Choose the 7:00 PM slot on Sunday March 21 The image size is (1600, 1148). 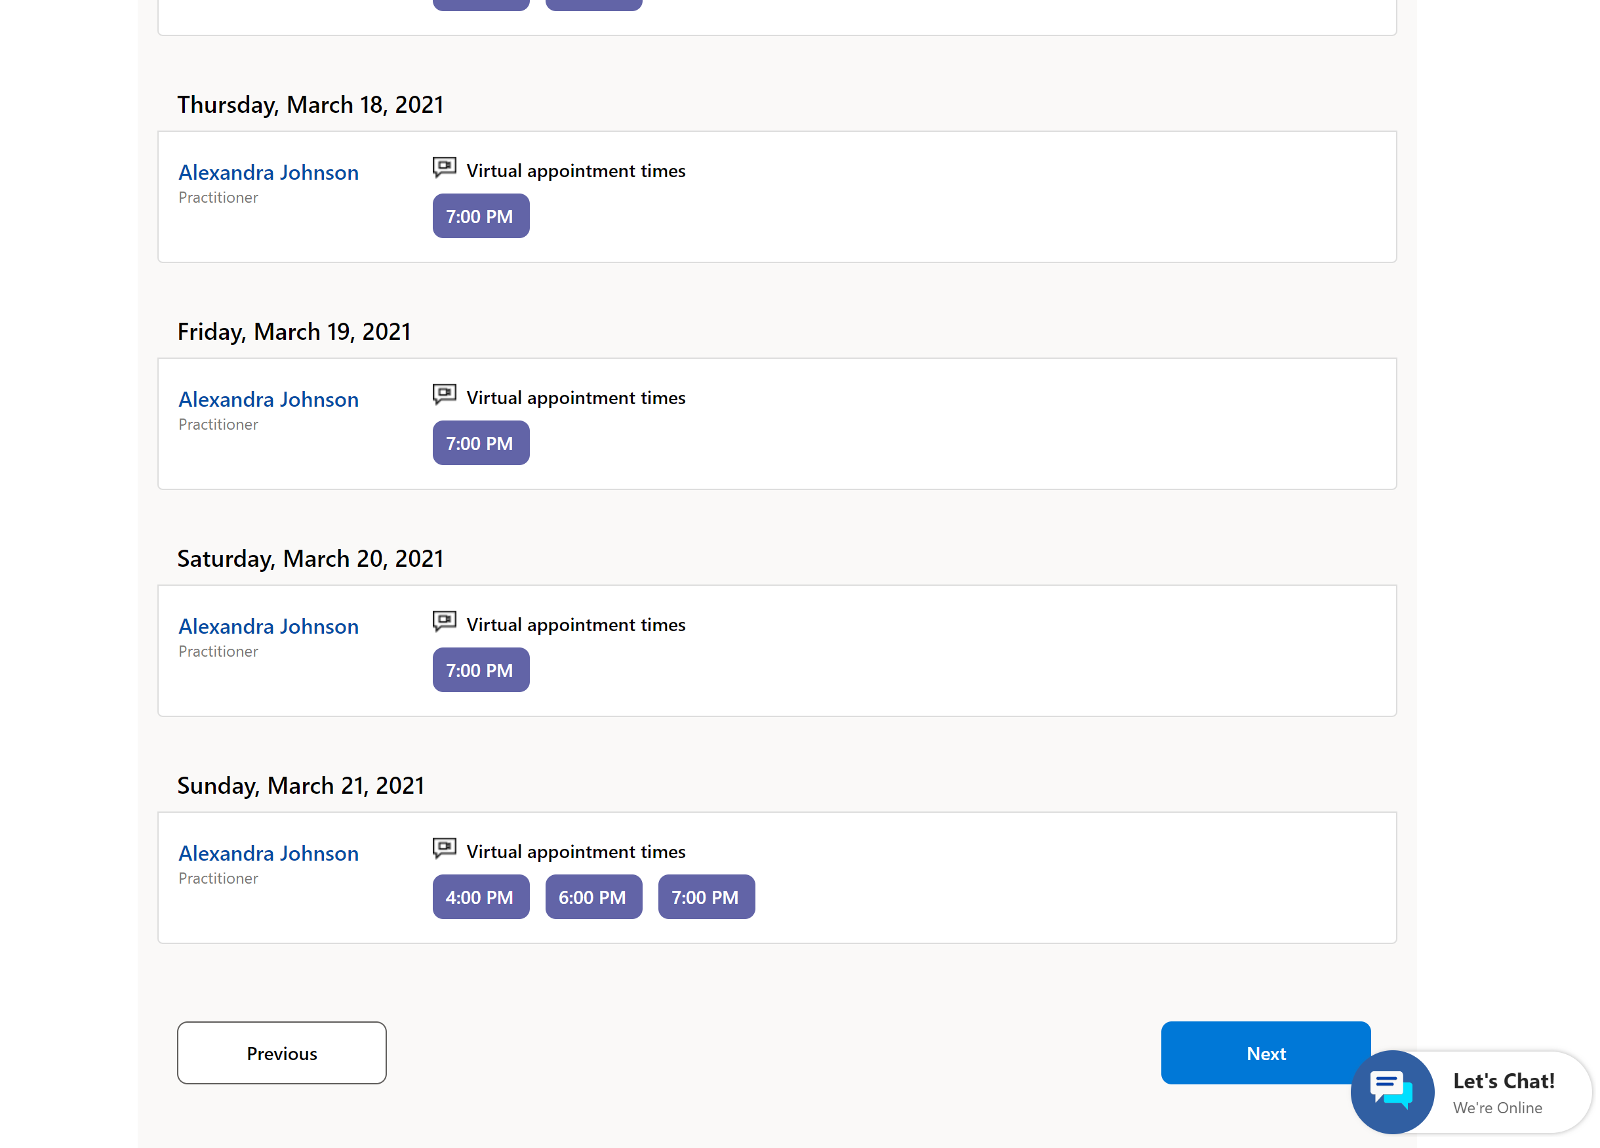pyautogui.click(x=706, y=897)
